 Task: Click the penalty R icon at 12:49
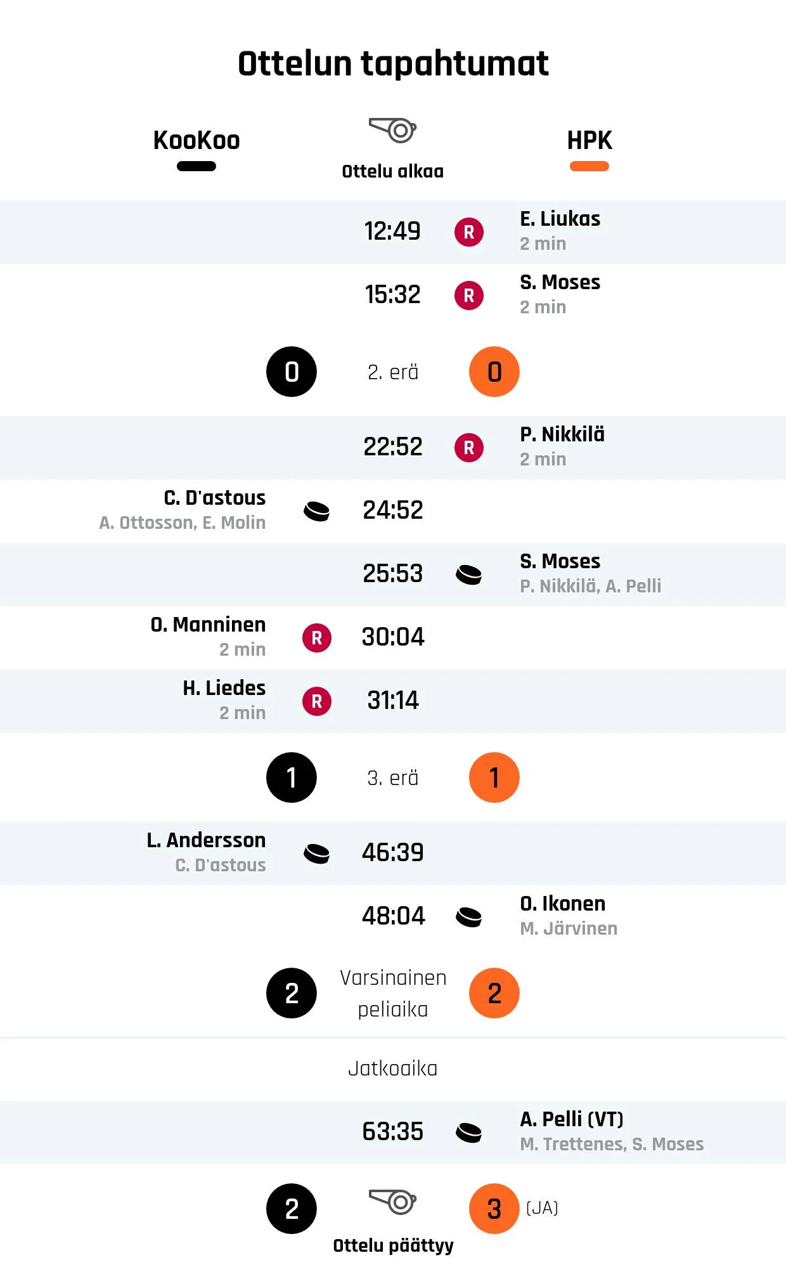(x=469, y=232)
